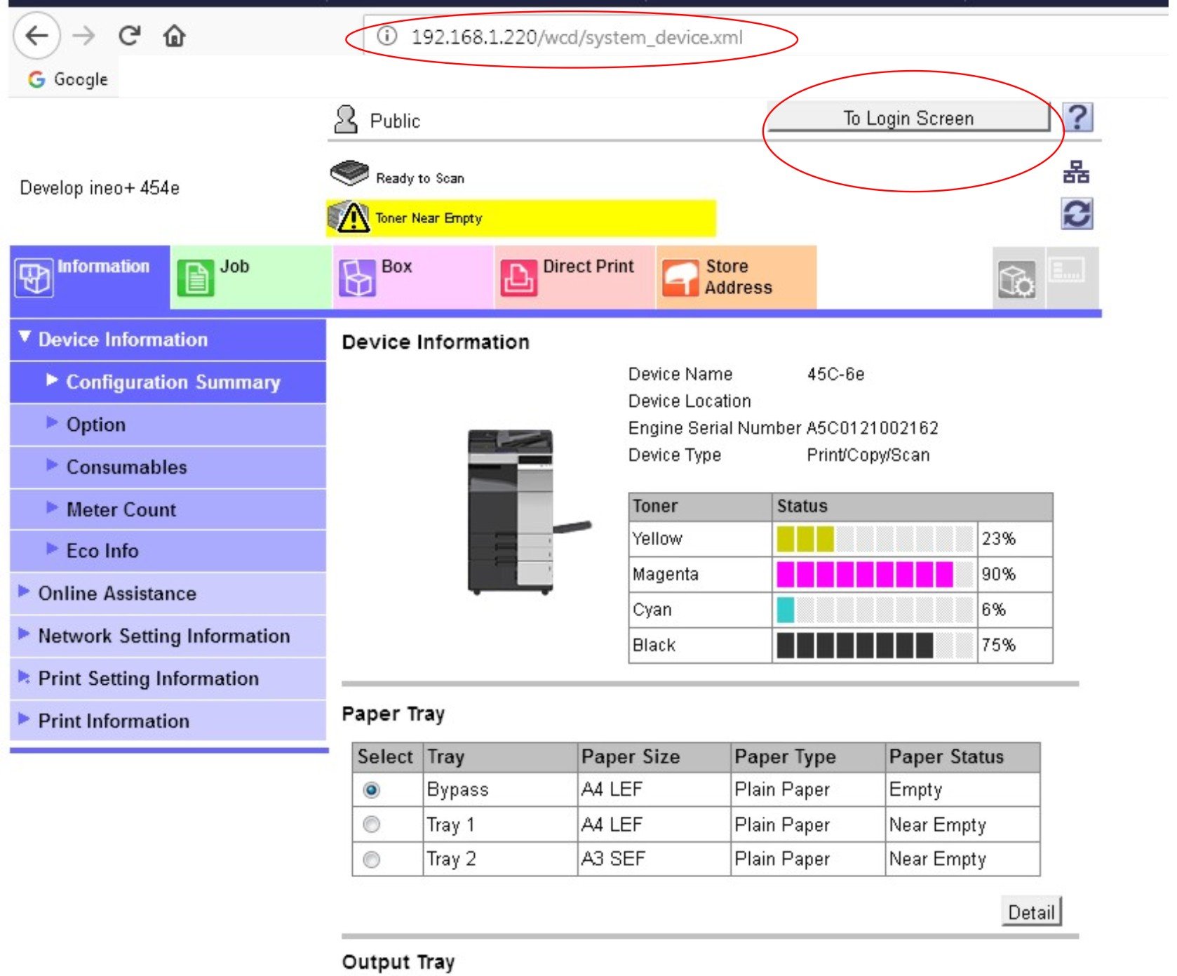Image resolution: width=1177 pixels, height=976 pixels.
Task: Expand the Print Information section
Action: point(168,721)
